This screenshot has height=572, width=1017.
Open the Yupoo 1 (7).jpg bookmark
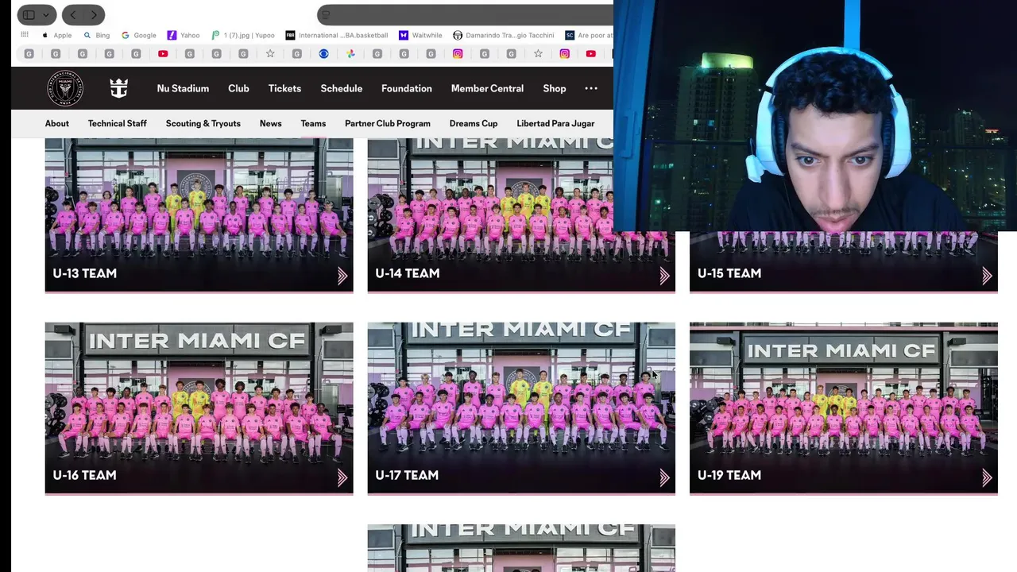click(243, 35)
